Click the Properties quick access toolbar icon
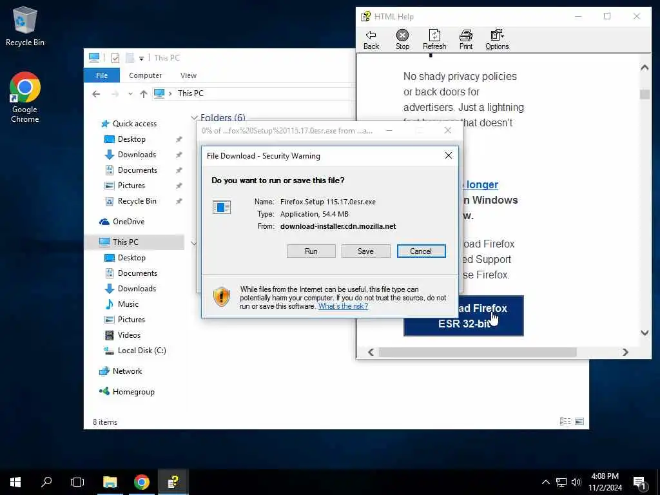The height and width of the screenshot is (495, 660). click(115, 57)
